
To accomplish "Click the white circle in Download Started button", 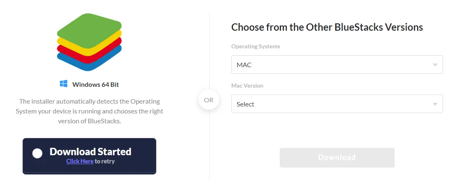I will [x=37, y=153].
